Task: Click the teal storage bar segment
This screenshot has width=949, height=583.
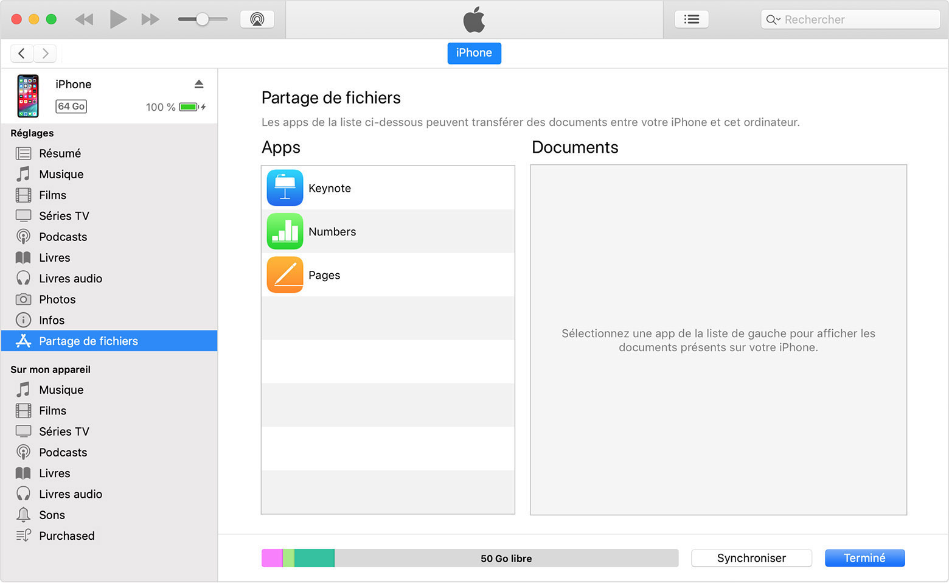Action: 315,558
